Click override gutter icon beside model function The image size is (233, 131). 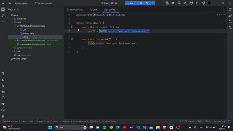point(72,39)
